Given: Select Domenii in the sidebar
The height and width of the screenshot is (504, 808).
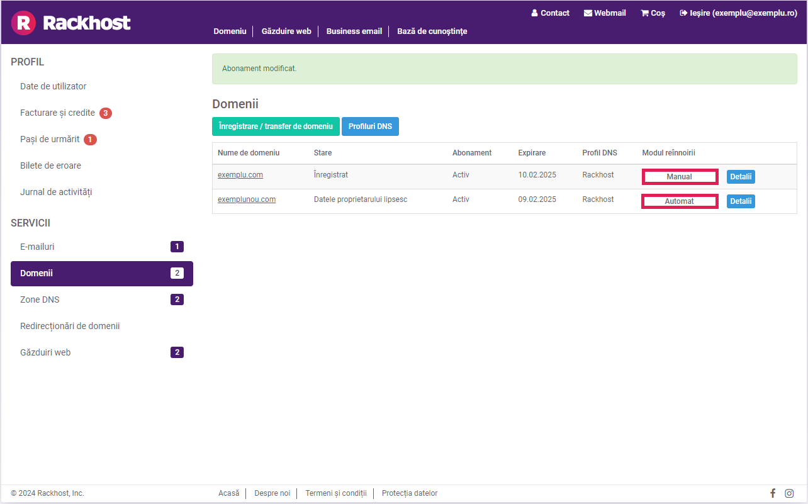Looking at the screenshot, I should (102, 274).
